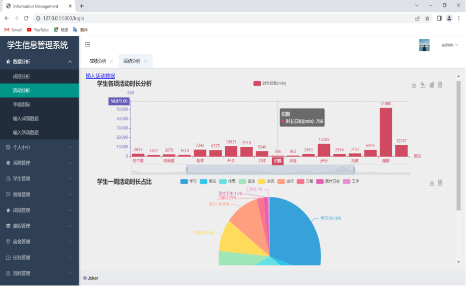Download bar chart as image

coord(414,85)
